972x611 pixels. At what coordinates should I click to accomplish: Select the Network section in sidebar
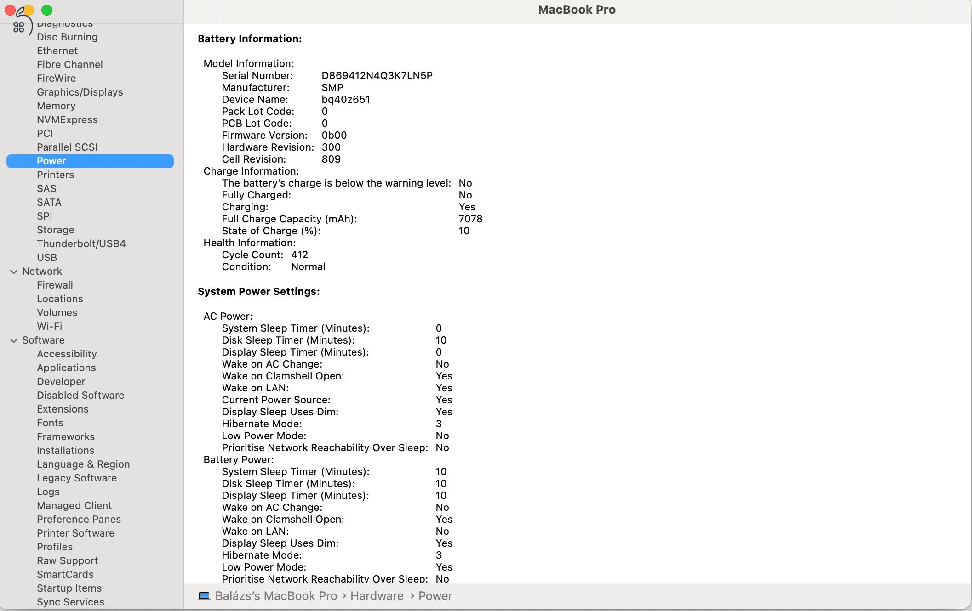tap(41, 271)
